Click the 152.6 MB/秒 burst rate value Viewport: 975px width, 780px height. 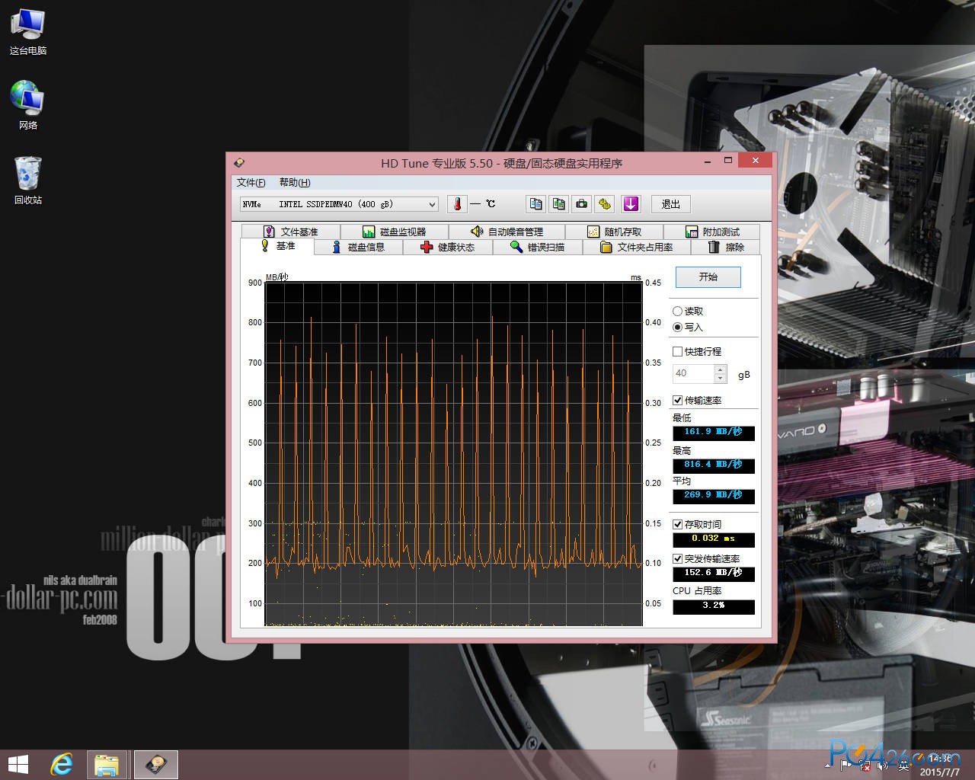[x=714, y=574]
